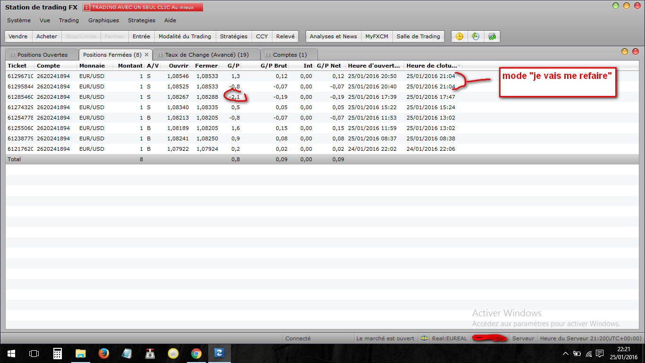
Task: Click the stamp-shaped taskbar icon
Action: coord(150,354)
